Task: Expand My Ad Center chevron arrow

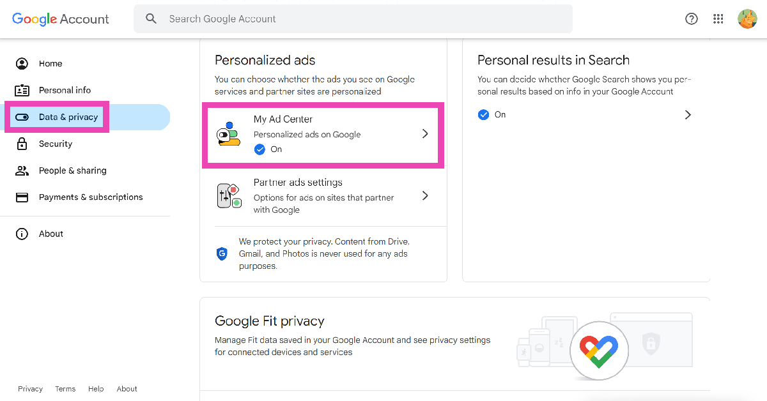Action: pyautogui.click(x=425, y=134)
